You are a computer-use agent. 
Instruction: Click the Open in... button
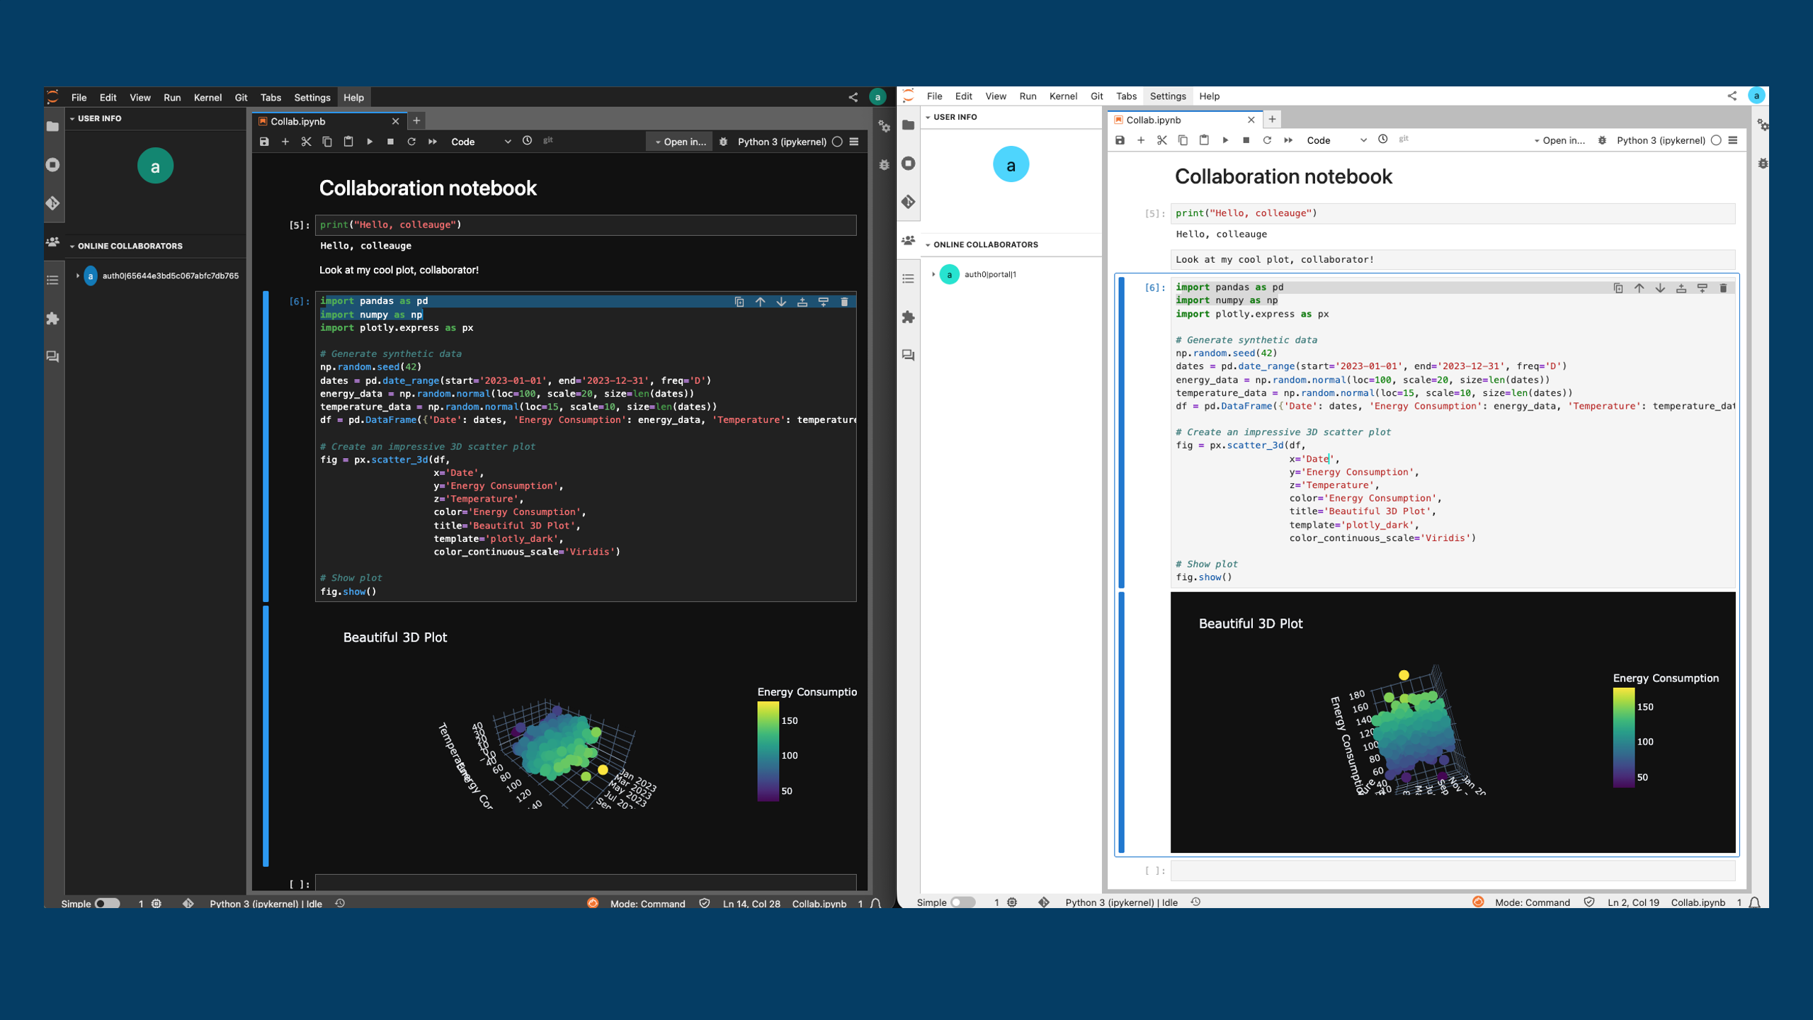678,142
